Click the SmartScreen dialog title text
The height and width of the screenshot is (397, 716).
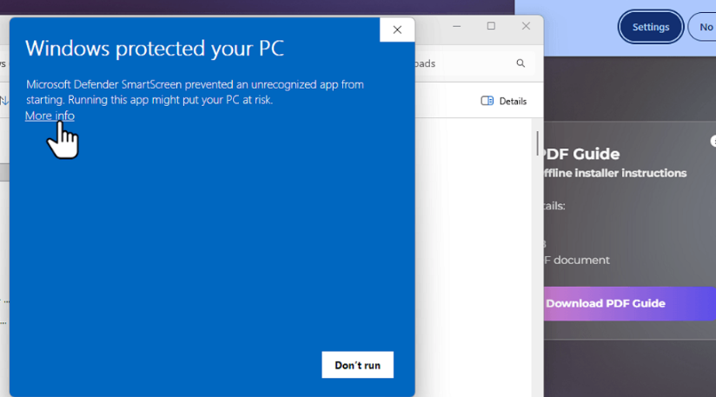pos(155,48)
